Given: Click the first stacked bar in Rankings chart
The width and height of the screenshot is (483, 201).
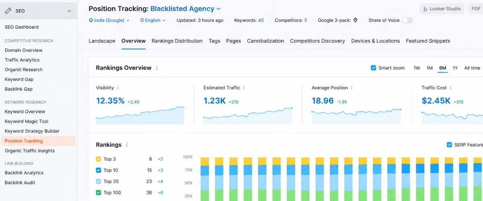Looking at the screenshot, I should point(205,179).
